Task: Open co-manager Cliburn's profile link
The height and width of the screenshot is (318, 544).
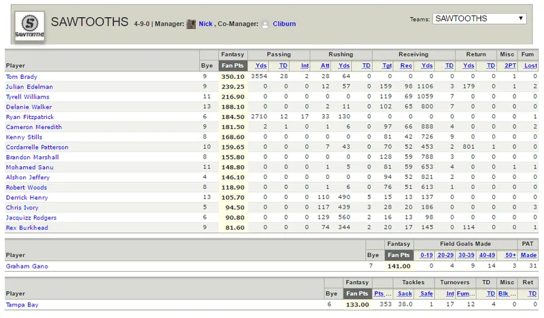Action: click(284, 24)
